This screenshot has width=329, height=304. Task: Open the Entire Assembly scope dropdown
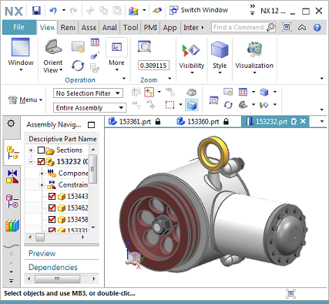click(x=89, y=107)
